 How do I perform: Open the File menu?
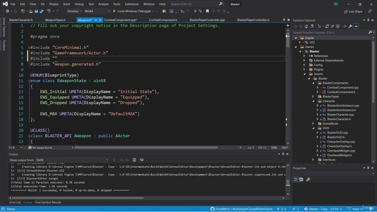(13, 4)
